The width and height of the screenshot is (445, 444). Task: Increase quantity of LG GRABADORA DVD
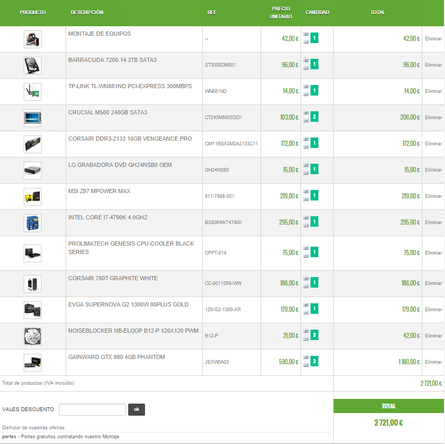(306, 165)
